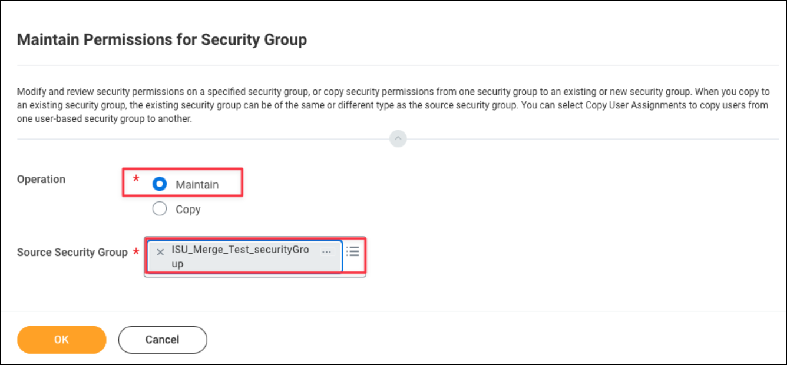
Task: Switch Operation back to Maintain
Action: pyautogui.click(x=159, y=184)
